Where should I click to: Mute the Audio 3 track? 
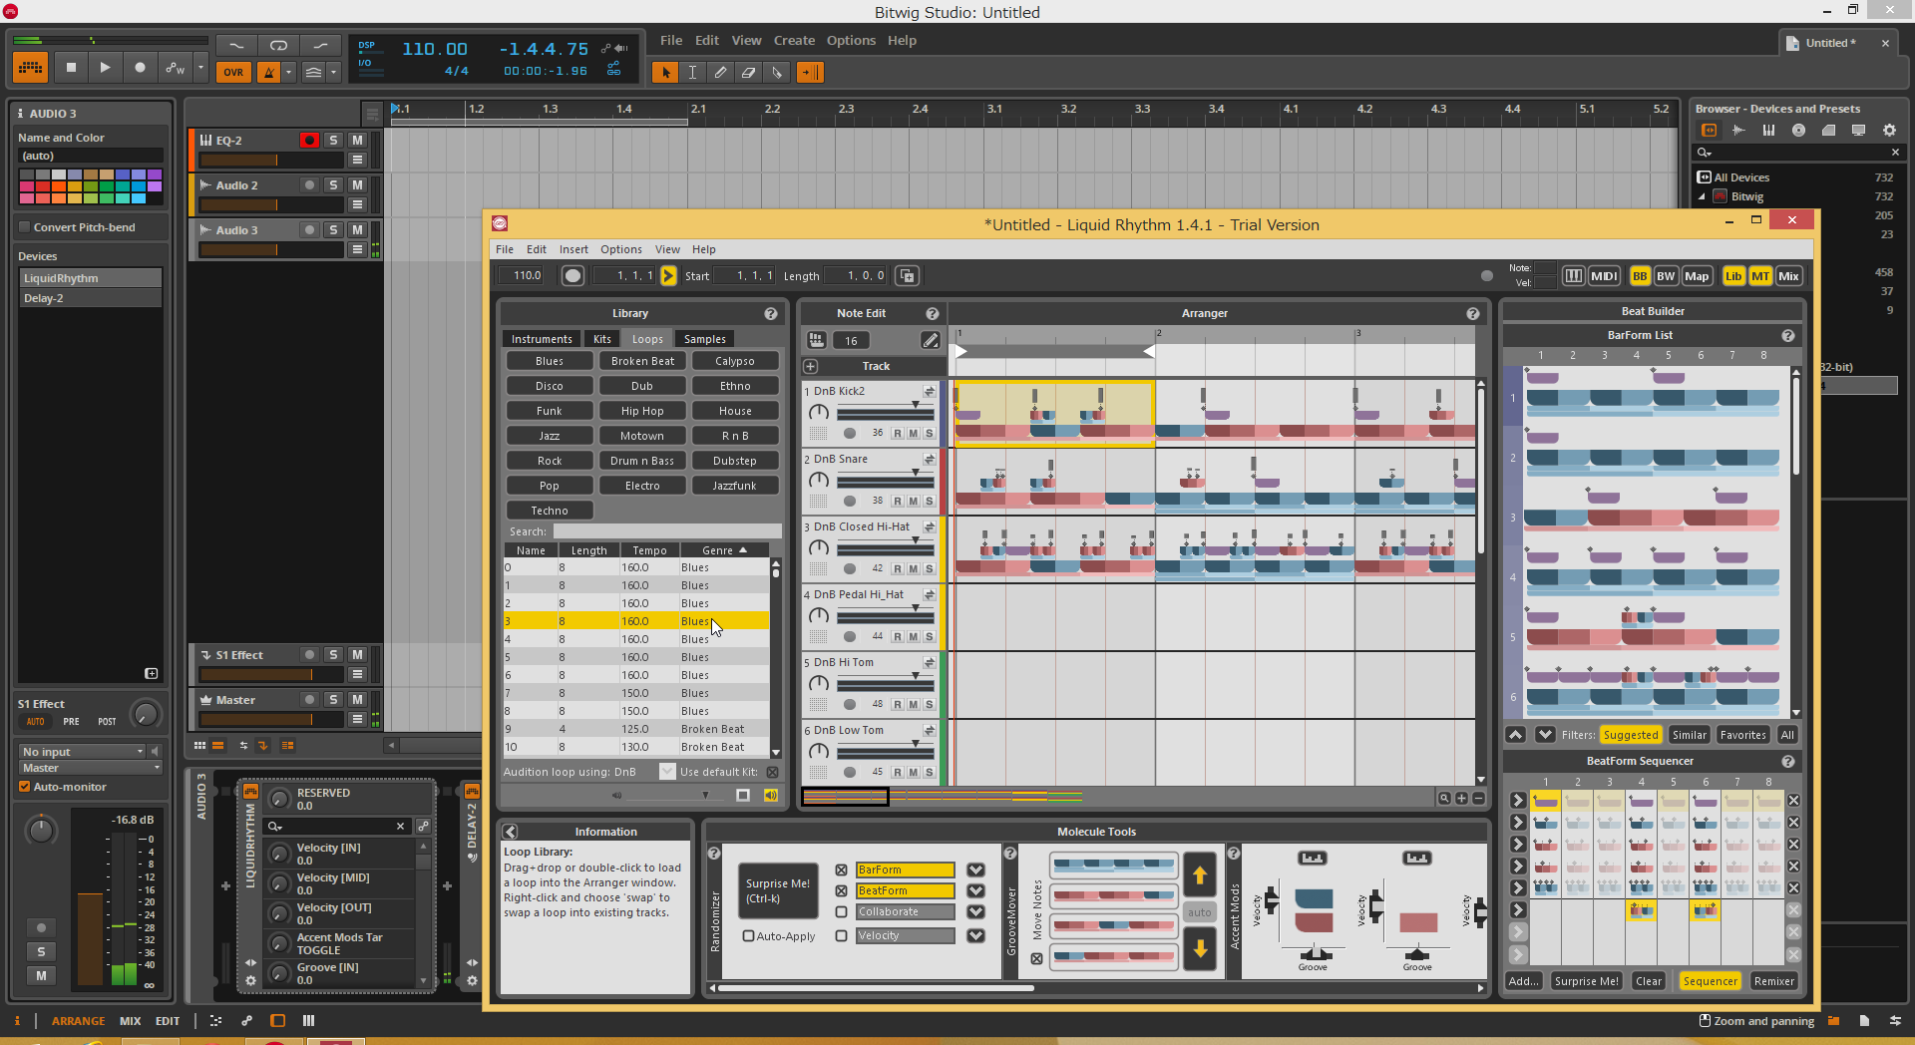click(x=357, y=230)
